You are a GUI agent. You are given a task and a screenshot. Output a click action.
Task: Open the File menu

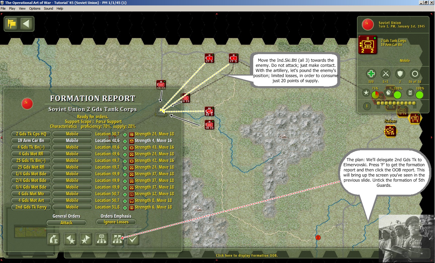[x=3, y=8]
